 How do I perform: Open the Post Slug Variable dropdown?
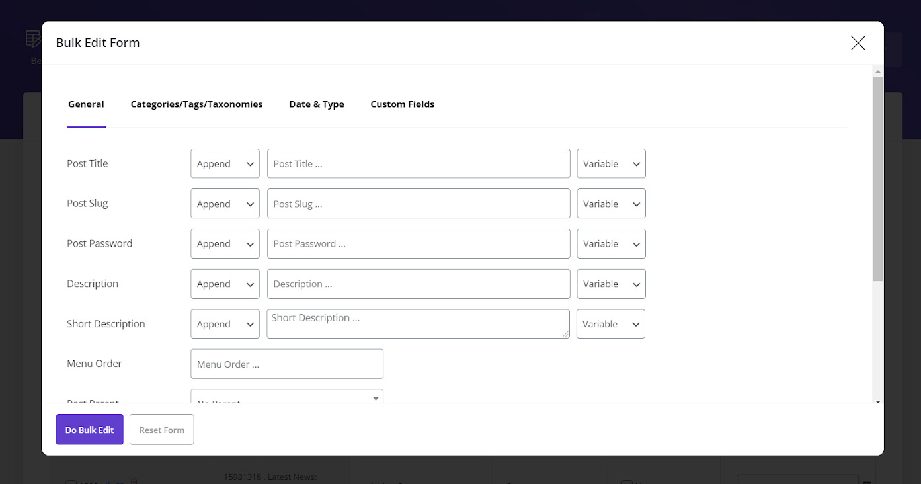point(611,204)
